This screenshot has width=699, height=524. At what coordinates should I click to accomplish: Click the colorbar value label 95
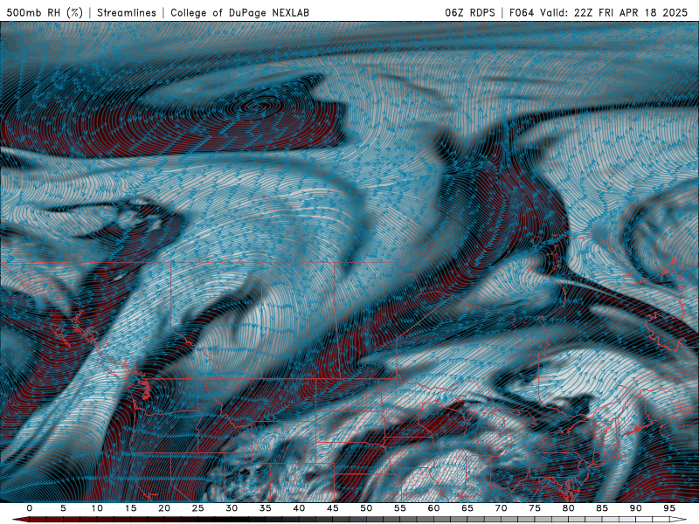tap(669, 508)
